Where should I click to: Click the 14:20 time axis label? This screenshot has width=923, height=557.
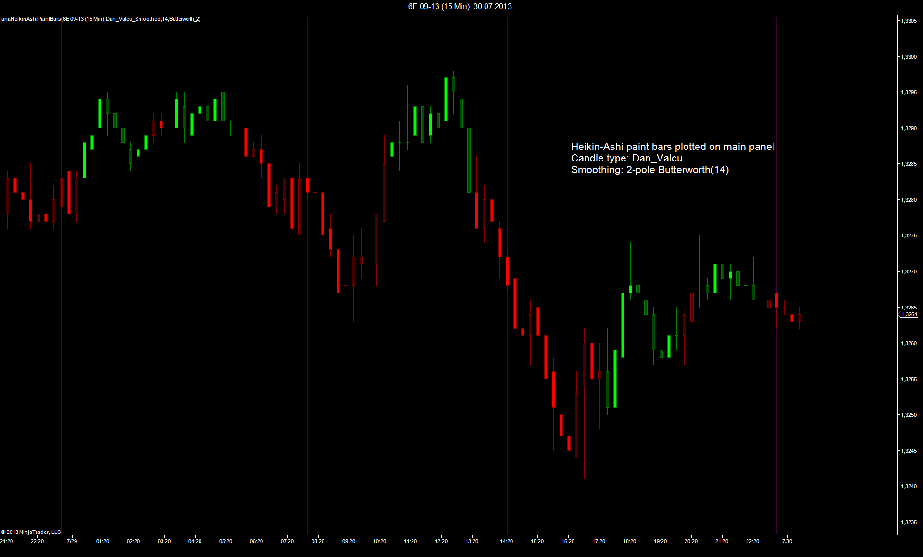coord(506,541)
